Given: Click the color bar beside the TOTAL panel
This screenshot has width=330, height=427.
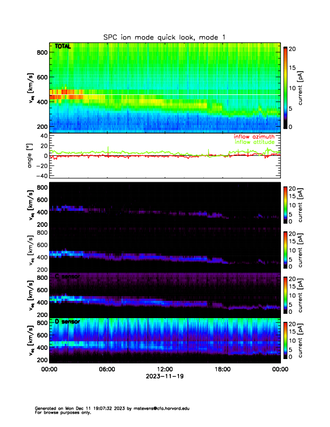Looking at the screenshot, I should 285,86.
